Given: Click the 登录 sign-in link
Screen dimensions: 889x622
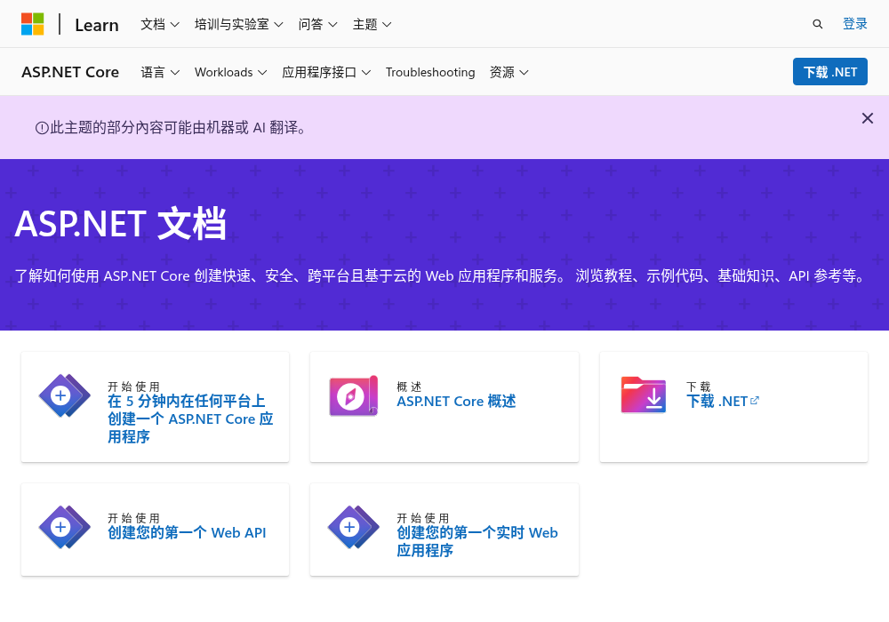Looking at the screenshot, I should coord(855,24).
